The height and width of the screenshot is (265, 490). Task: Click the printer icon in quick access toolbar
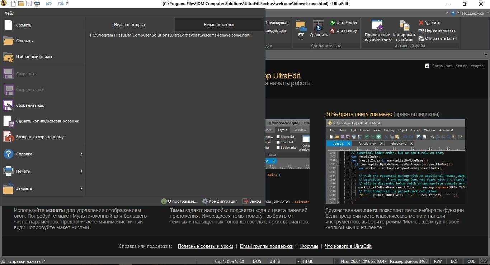(x=37, y=4)
